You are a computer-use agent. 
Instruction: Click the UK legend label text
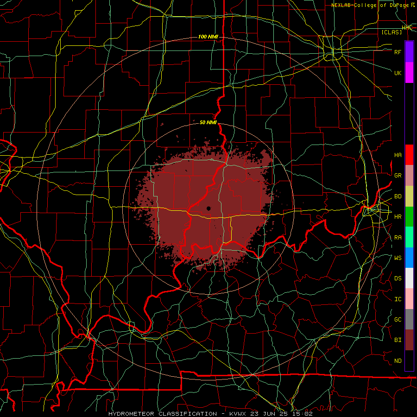[x=398, y=73]
